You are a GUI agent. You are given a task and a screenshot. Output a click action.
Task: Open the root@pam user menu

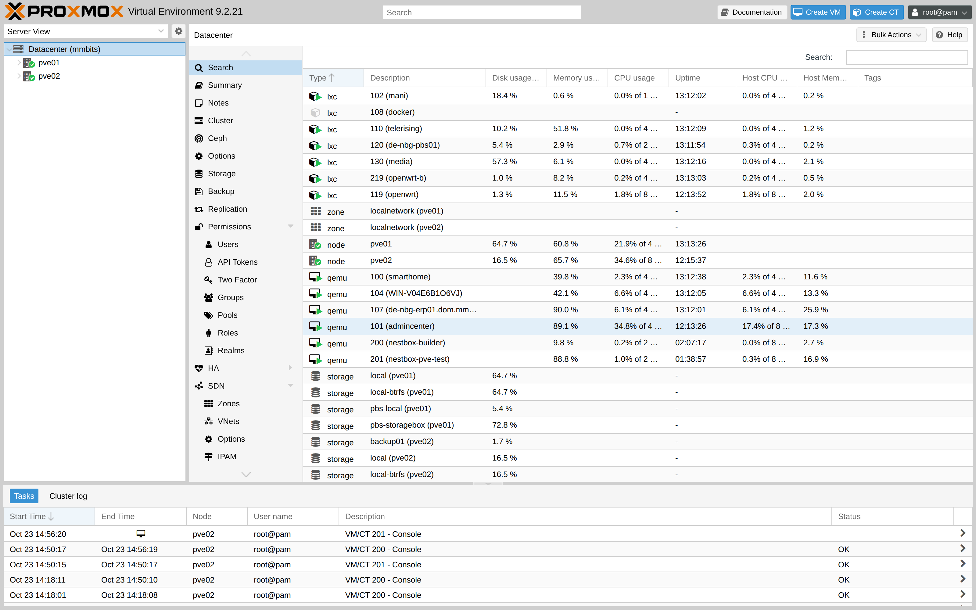pos(939,12)
